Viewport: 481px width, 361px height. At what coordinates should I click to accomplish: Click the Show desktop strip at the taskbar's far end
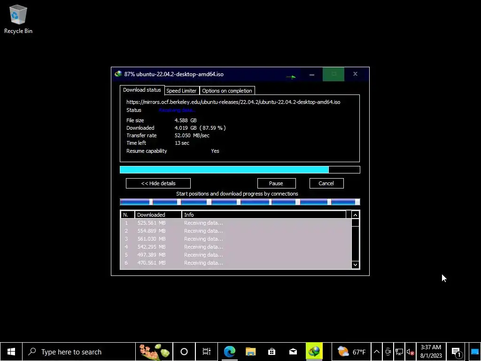click(475, 352)
